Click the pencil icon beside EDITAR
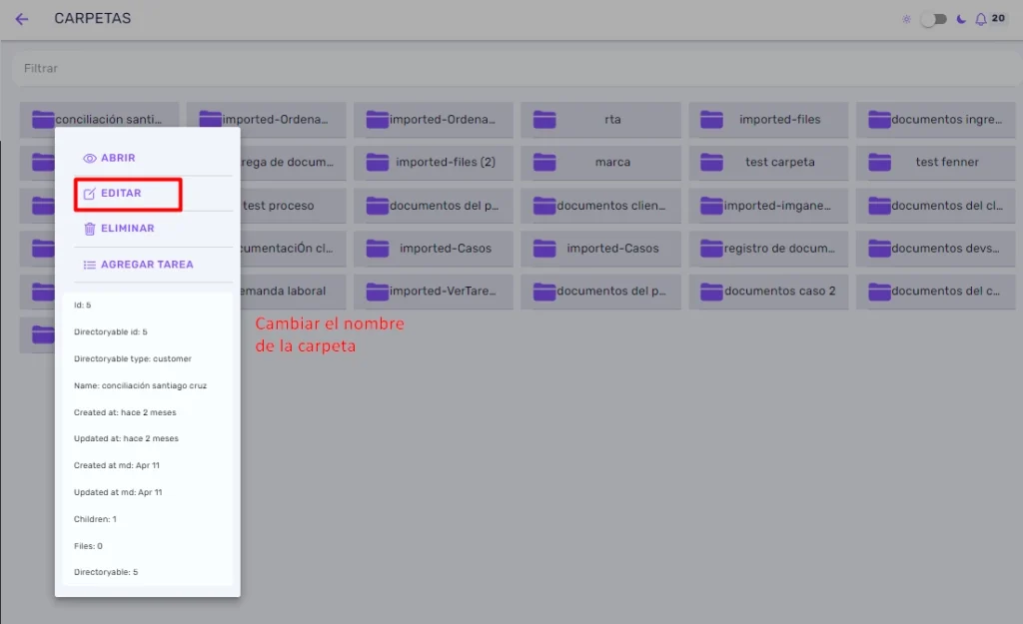 click(89, 194)
